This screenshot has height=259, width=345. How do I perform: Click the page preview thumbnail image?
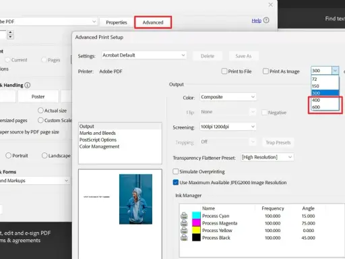click(135, 199)
